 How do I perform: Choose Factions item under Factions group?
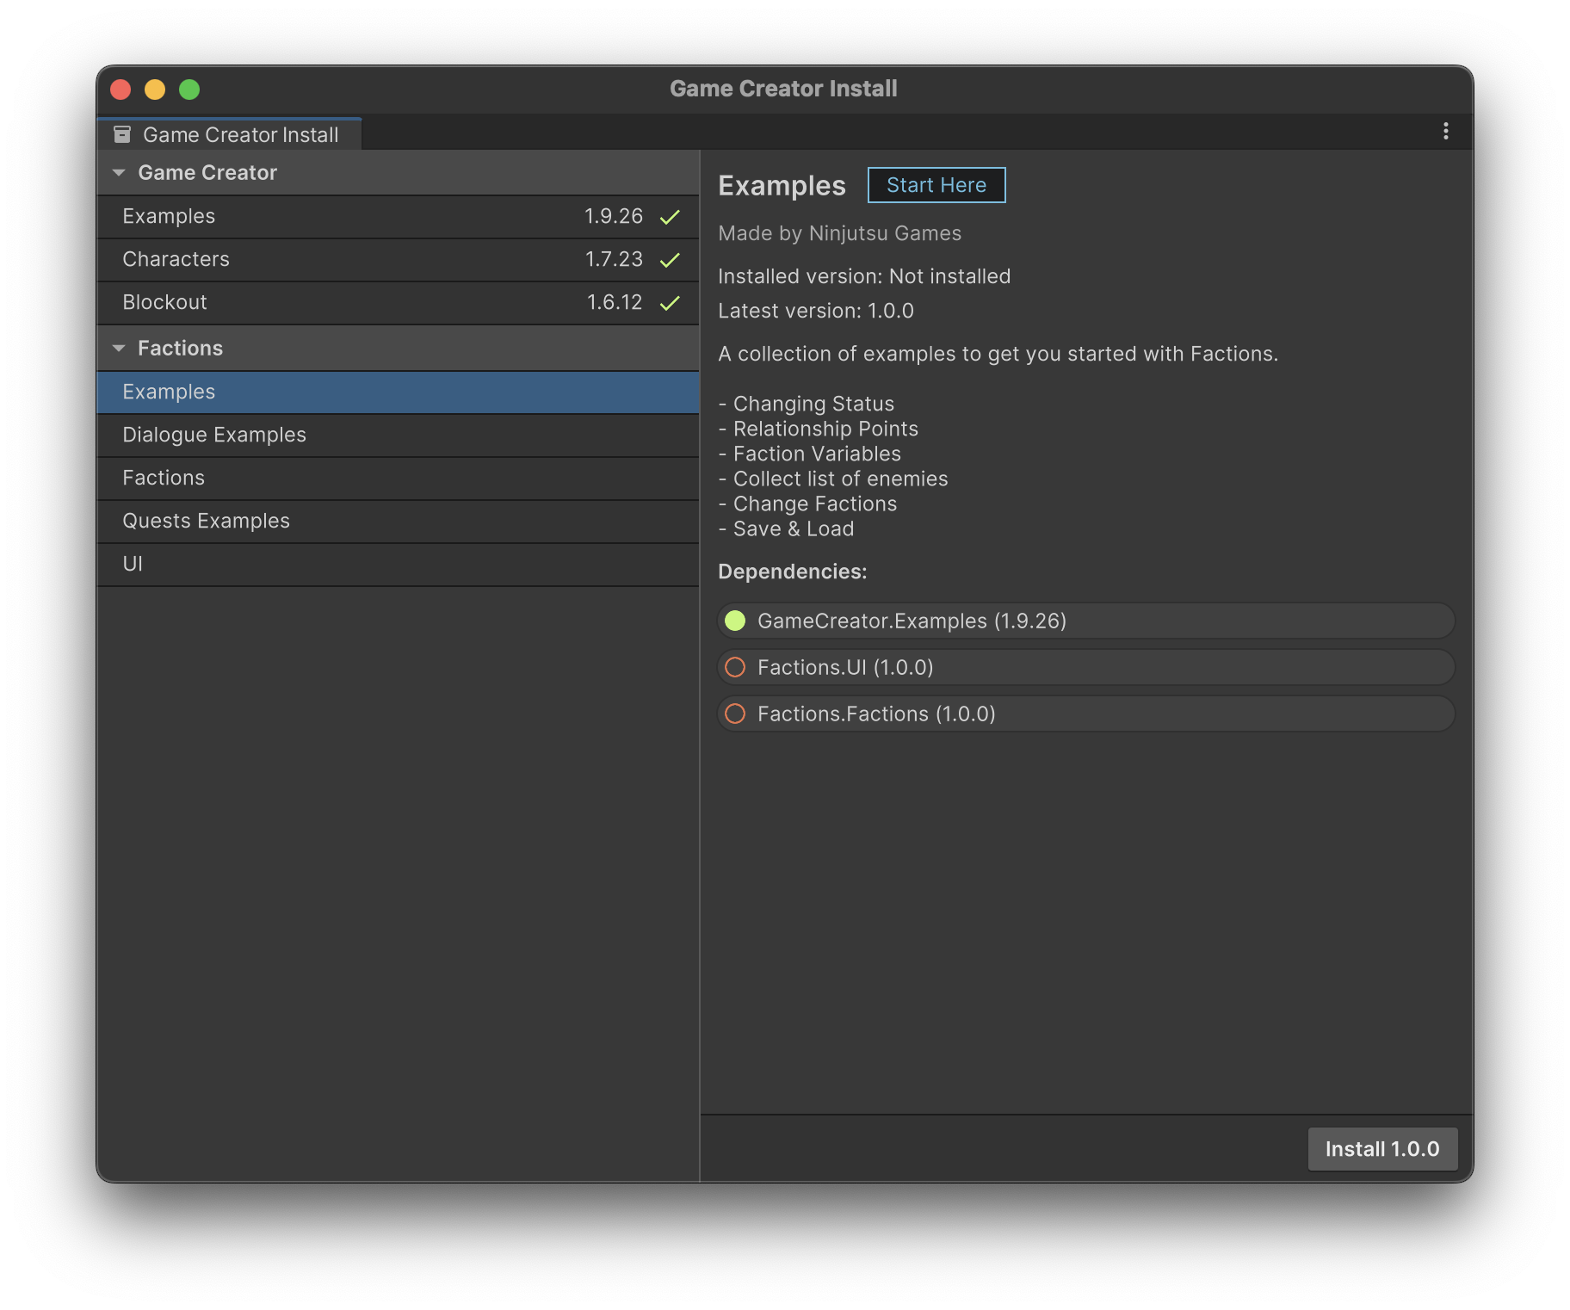coord(164,478)
